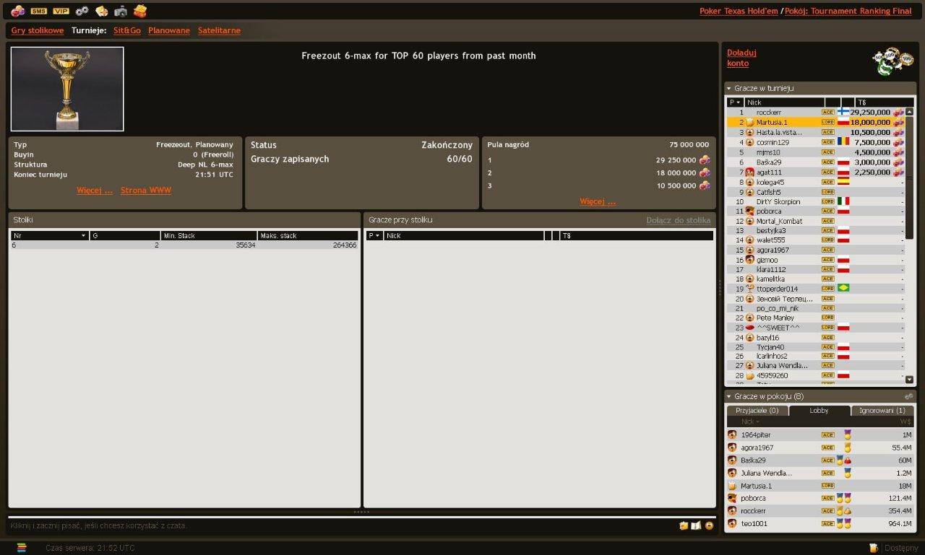Click the signal bars icon in status bar

tap(22, 548)
